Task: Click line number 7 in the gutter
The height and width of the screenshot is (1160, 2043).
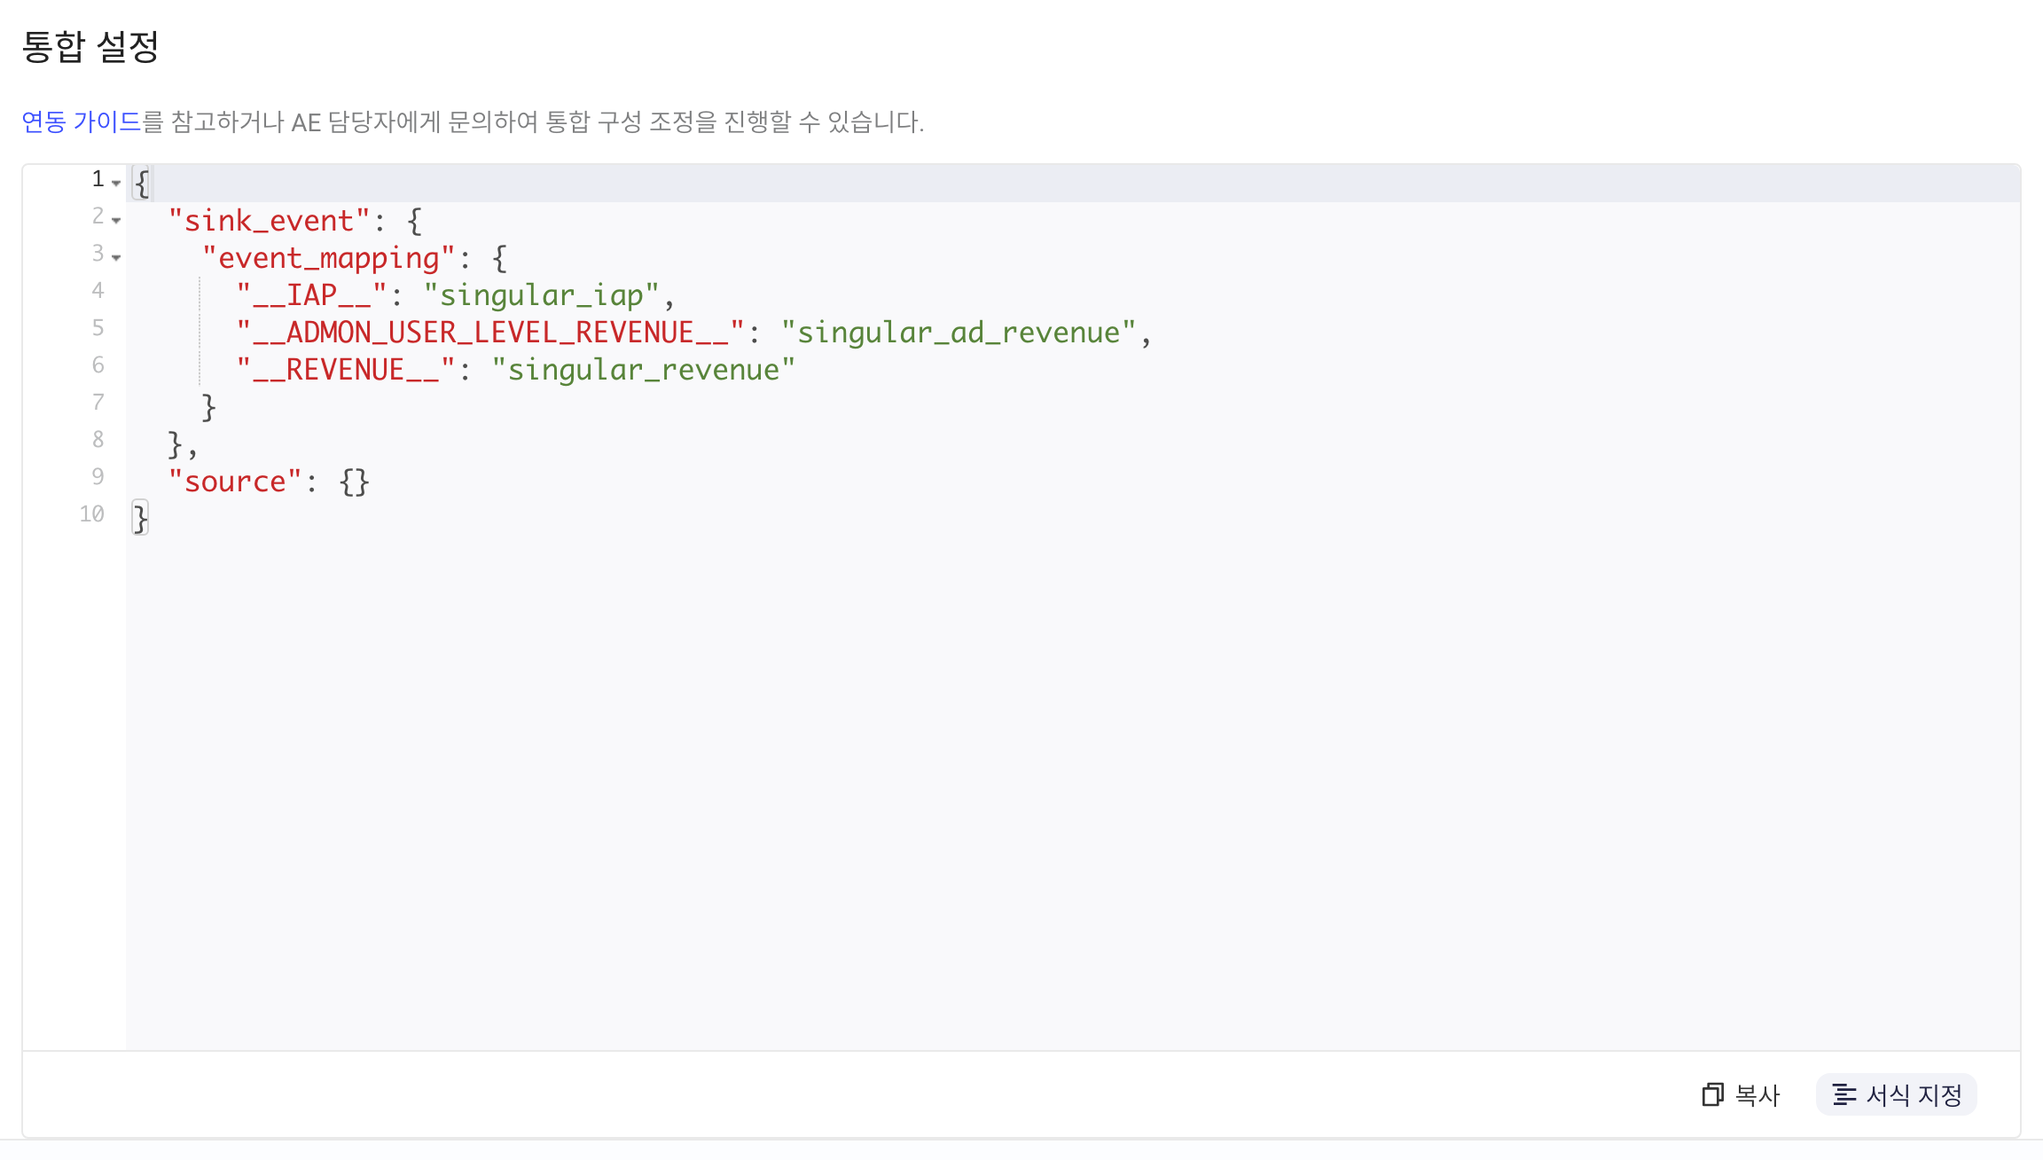Action: [98, 403]
